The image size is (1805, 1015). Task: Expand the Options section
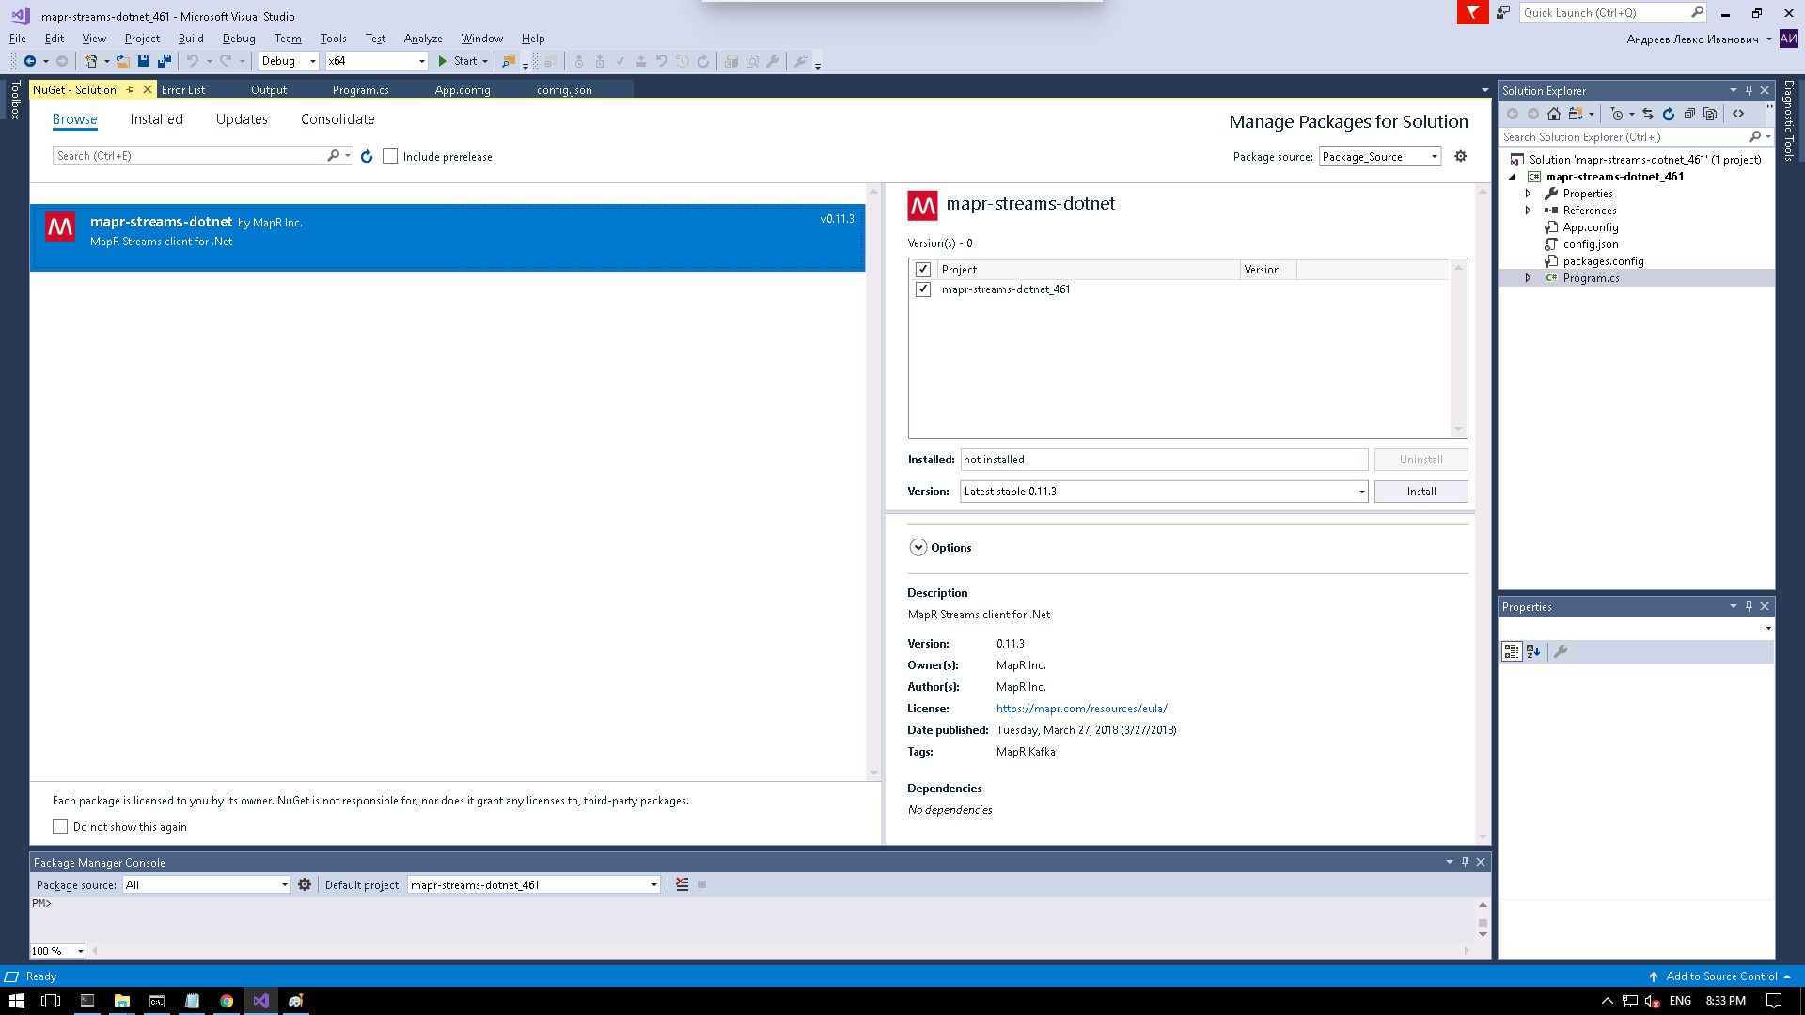point(918,547)
